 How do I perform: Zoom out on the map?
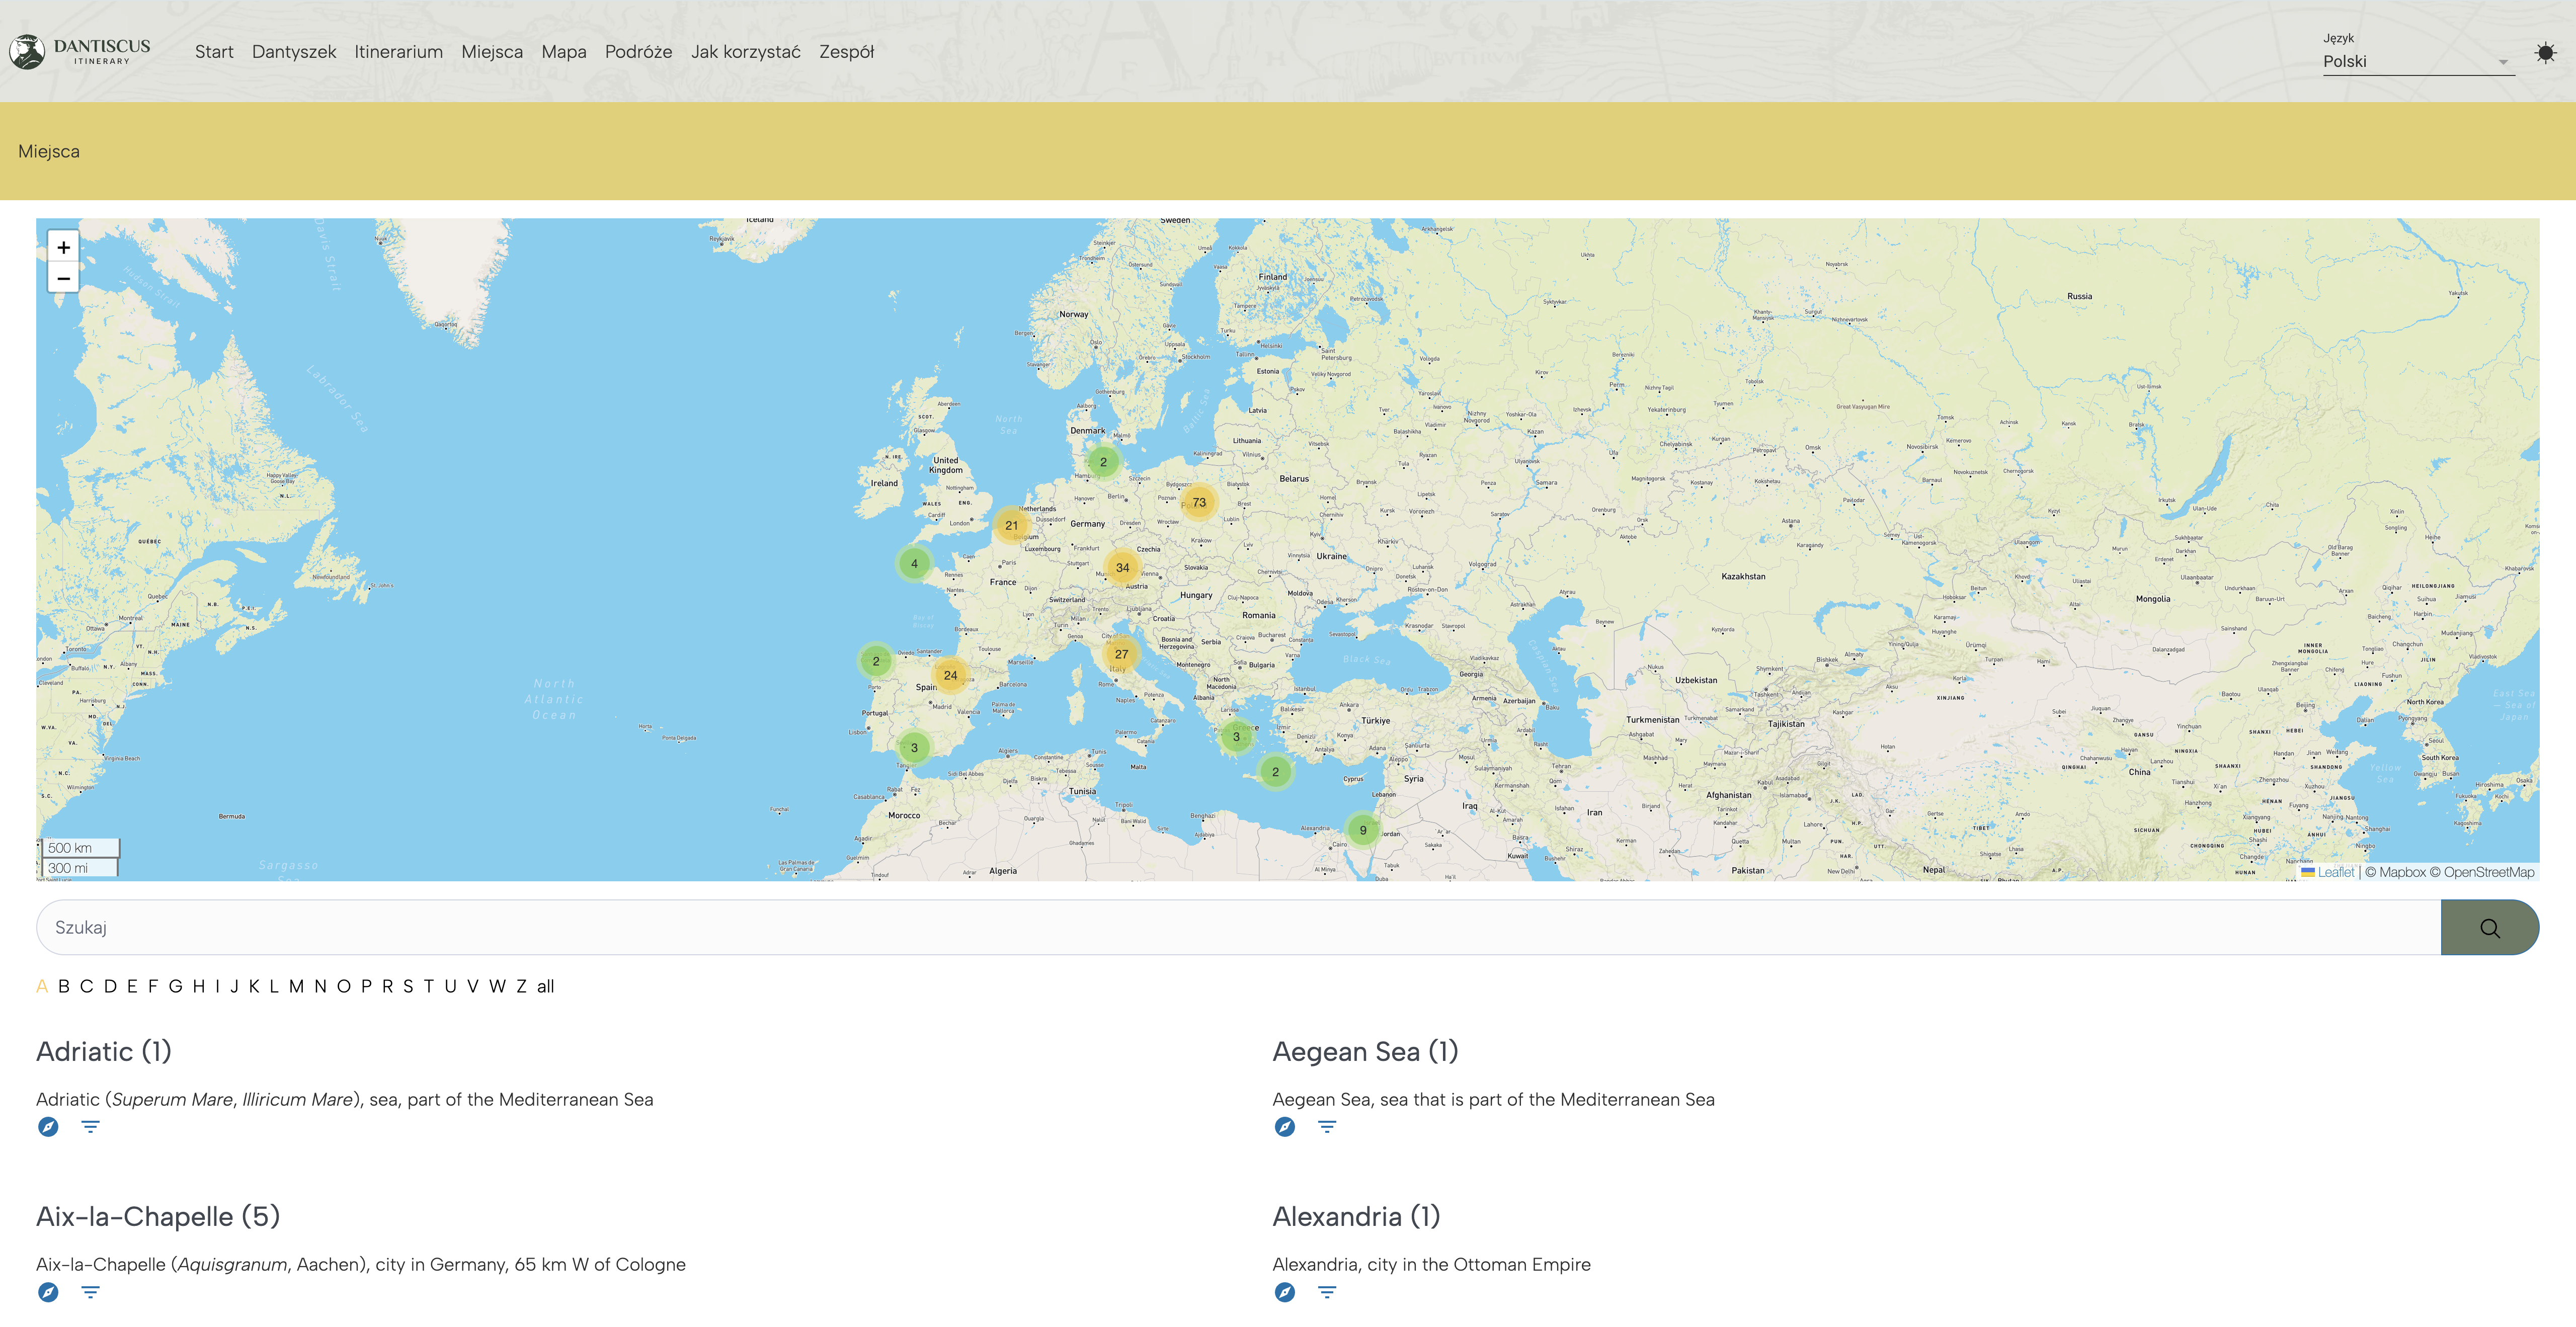pos(63,278)
